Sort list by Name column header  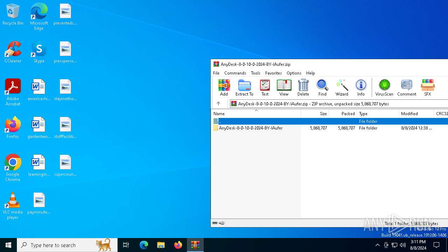point(256,114)
